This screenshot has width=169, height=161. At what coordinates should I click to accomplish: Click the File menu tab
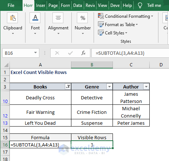tap(11, 5)
